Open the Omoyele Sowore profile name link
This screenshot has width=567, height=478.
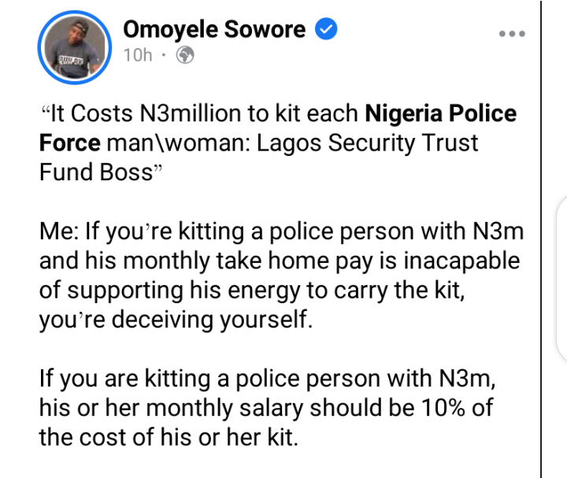(214, 30)
